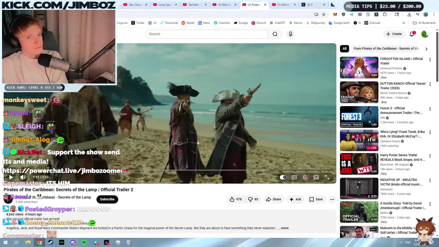439x247 pixels.
Task: Start voice search with microphone icon
Action: pyautogui.click(x=290, y=34)
